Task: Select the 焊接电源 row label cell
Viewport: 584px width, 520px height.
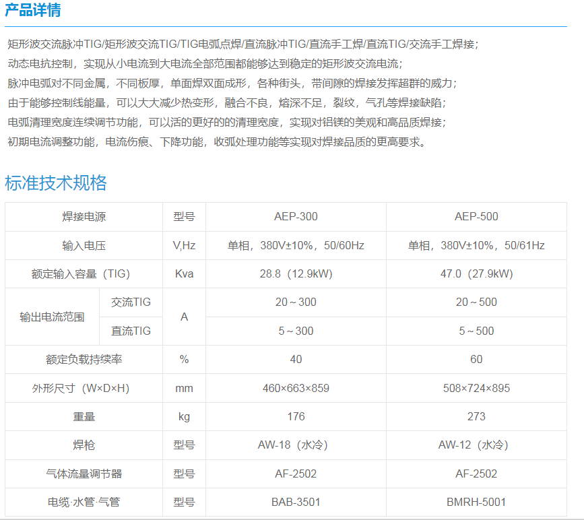Action: pyautogui.click(x=84, y=217)
